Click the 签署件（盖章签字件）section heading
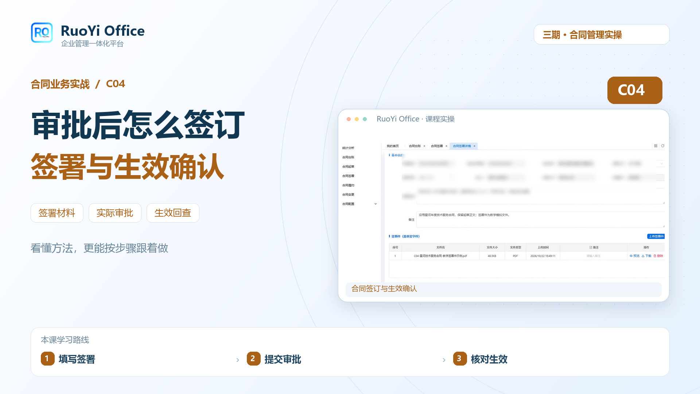This screenshot has height=394, width=700. tap(405, 236)
